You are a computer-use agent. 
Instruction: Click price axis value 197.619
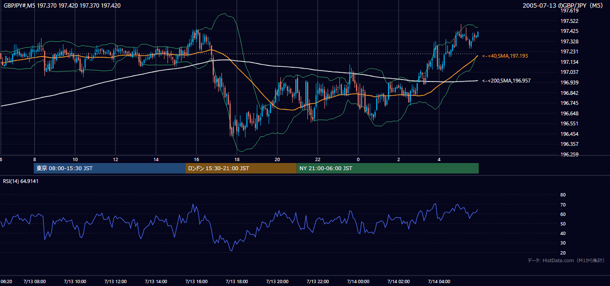(569, 10)
